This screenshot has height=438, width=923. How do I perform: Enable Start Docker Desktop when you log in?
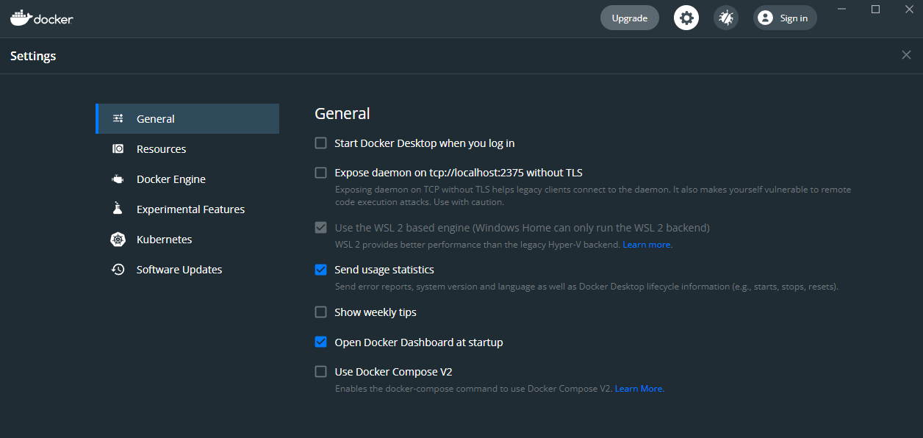point(320,143)
